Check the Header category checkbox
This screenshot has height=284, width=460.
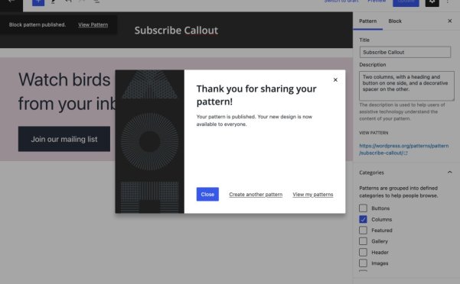(x=363, y=252)
